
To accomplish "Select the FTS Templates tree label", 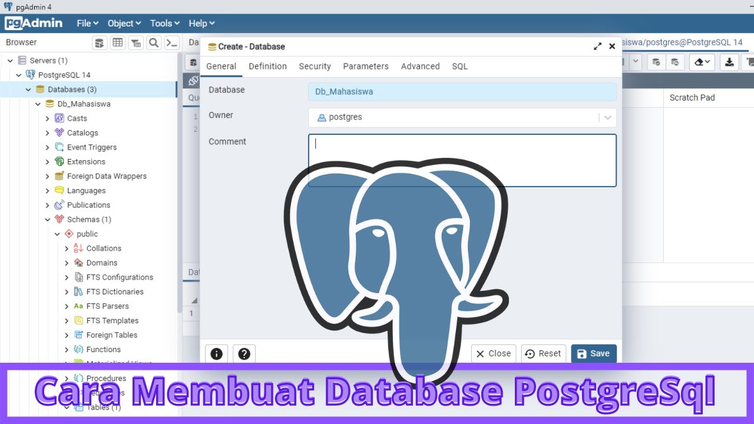I will click(x=113, y=320).
